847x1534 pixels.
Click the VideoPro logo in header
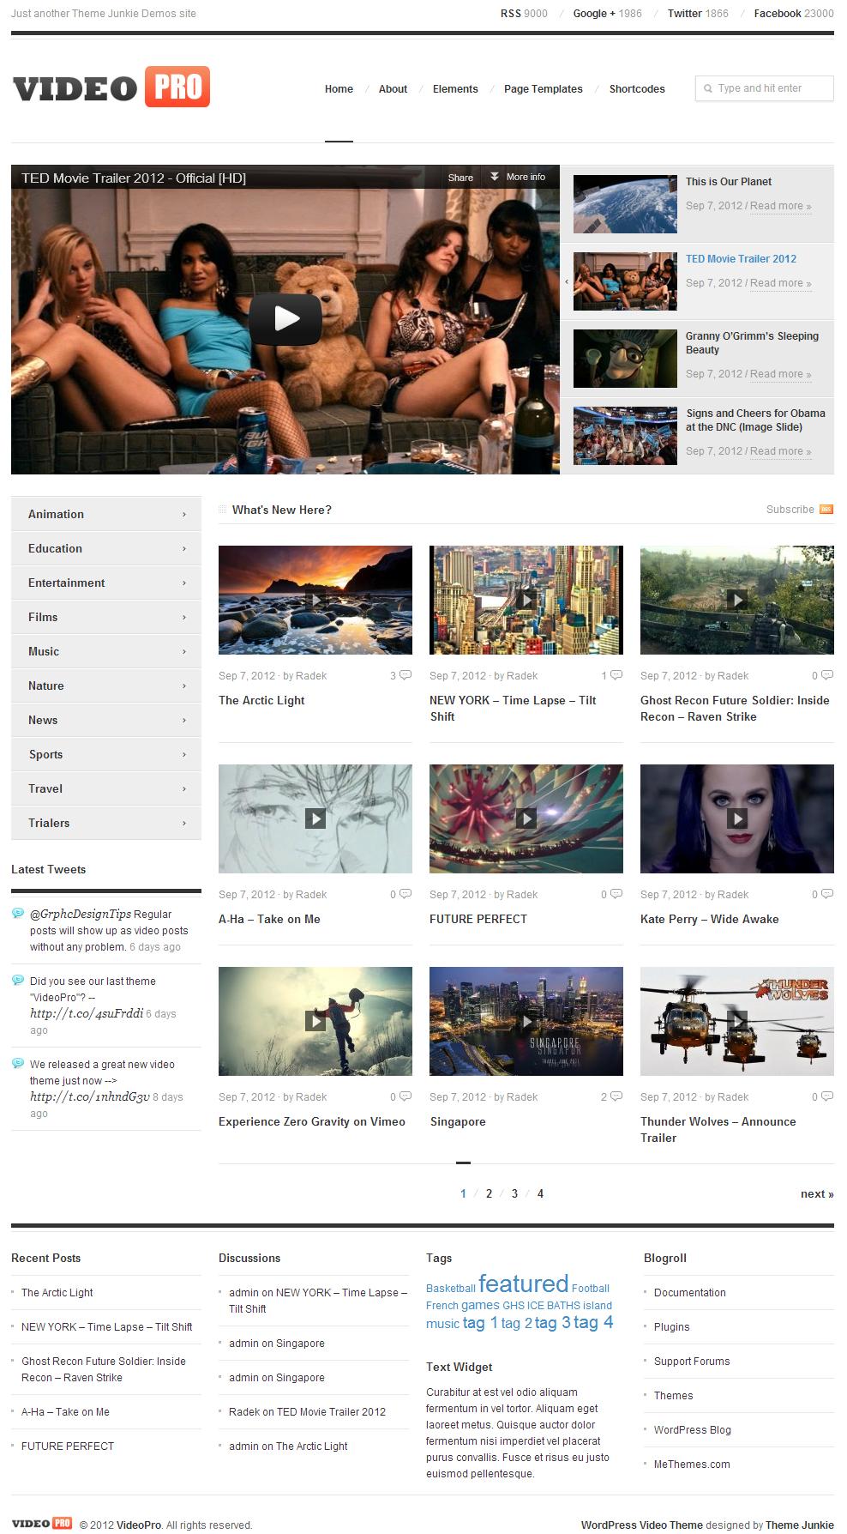111,88
